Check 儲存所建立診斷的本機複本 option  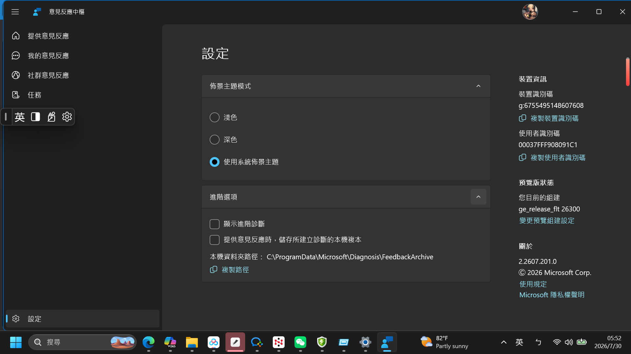[x=215, y=240]
